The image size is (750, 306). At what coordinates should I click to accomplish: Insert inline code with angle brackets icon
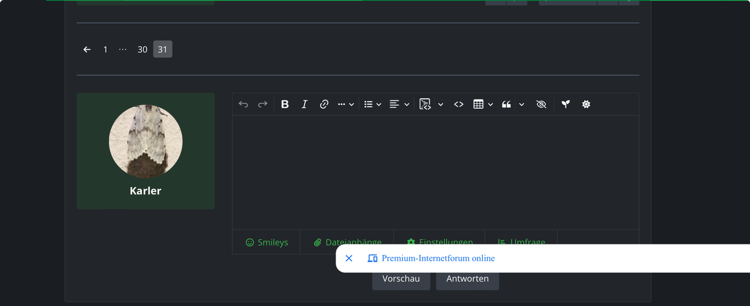459,104
